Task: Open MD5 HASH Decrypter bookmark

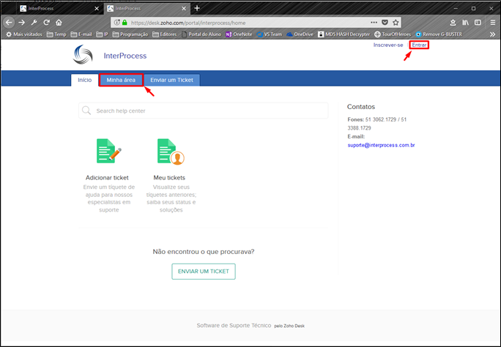Action: click(344, 34)
